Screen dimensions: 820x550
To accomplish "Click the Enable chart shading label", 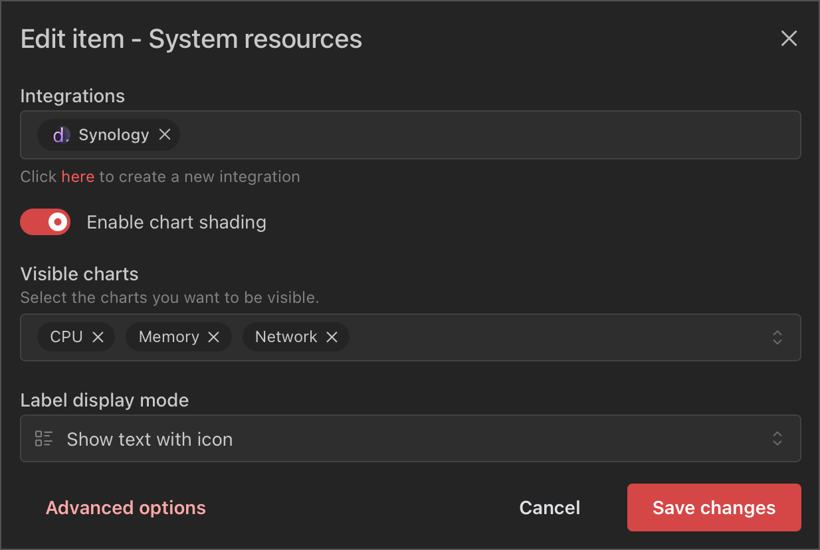I will click(176, 222).
